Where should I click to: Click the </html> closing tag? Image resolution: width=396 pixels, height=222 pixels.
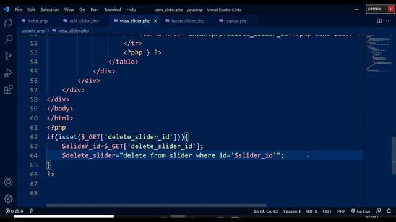pos(60,118)
